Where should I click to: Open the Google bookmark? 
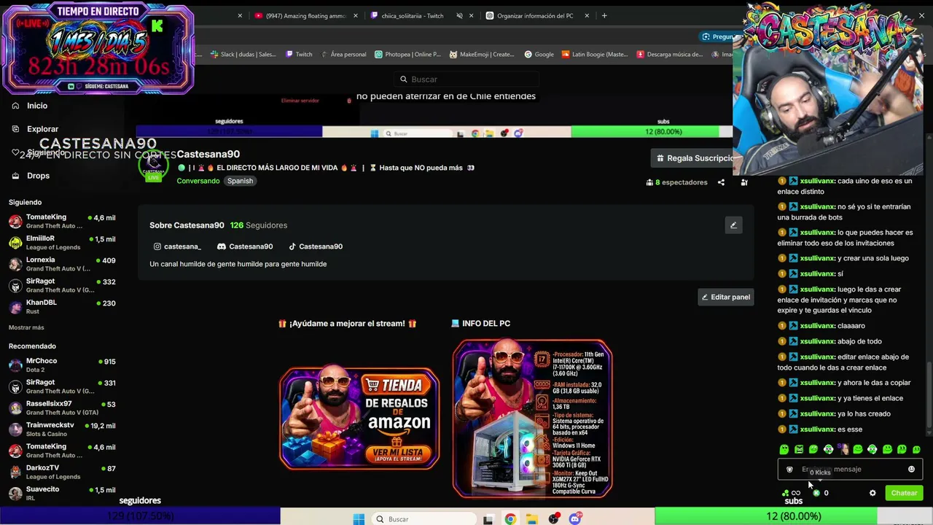coord(539,54)
